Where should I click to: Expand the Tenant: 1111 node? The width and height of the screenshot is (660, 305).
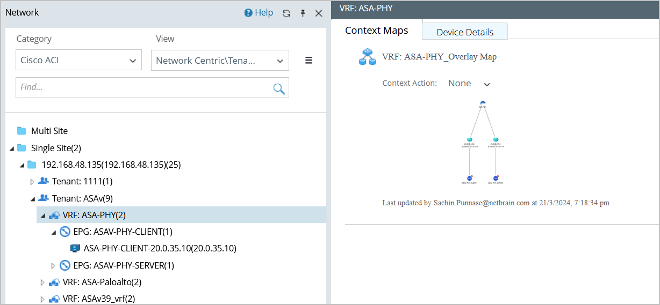(32, 182)
